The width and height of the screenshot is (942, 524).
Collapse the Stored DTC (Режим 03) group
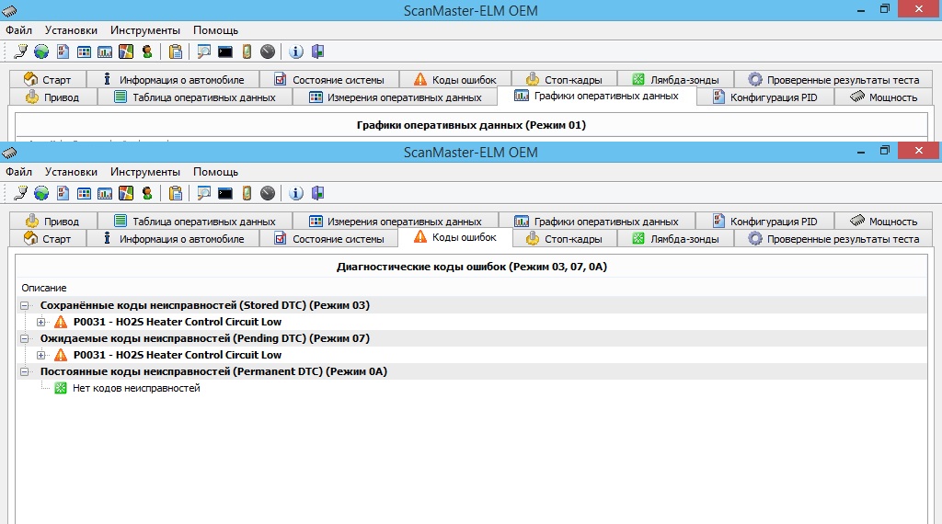point(25,305)
